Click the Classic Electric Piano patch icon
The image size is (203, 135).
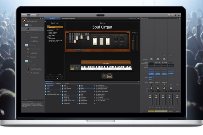point(27,49)
